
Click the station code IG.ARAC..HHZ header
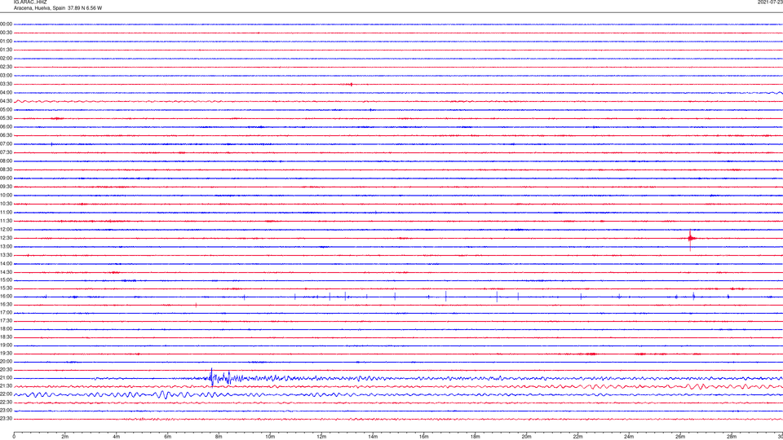point(30,2)
